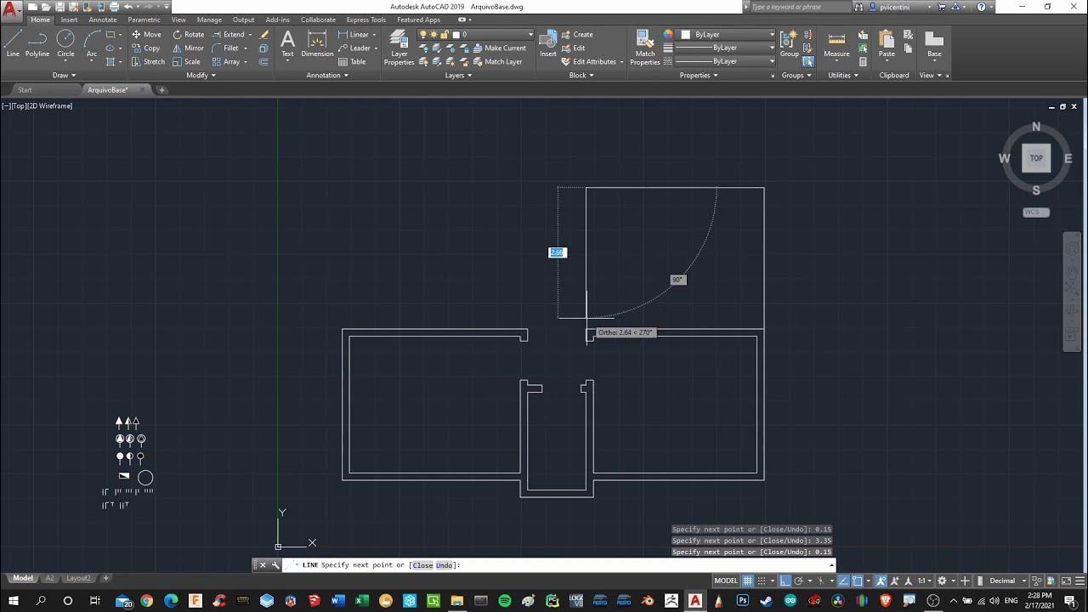
Task: Select the Line drawing tool
Action: (x=13, y=43)
